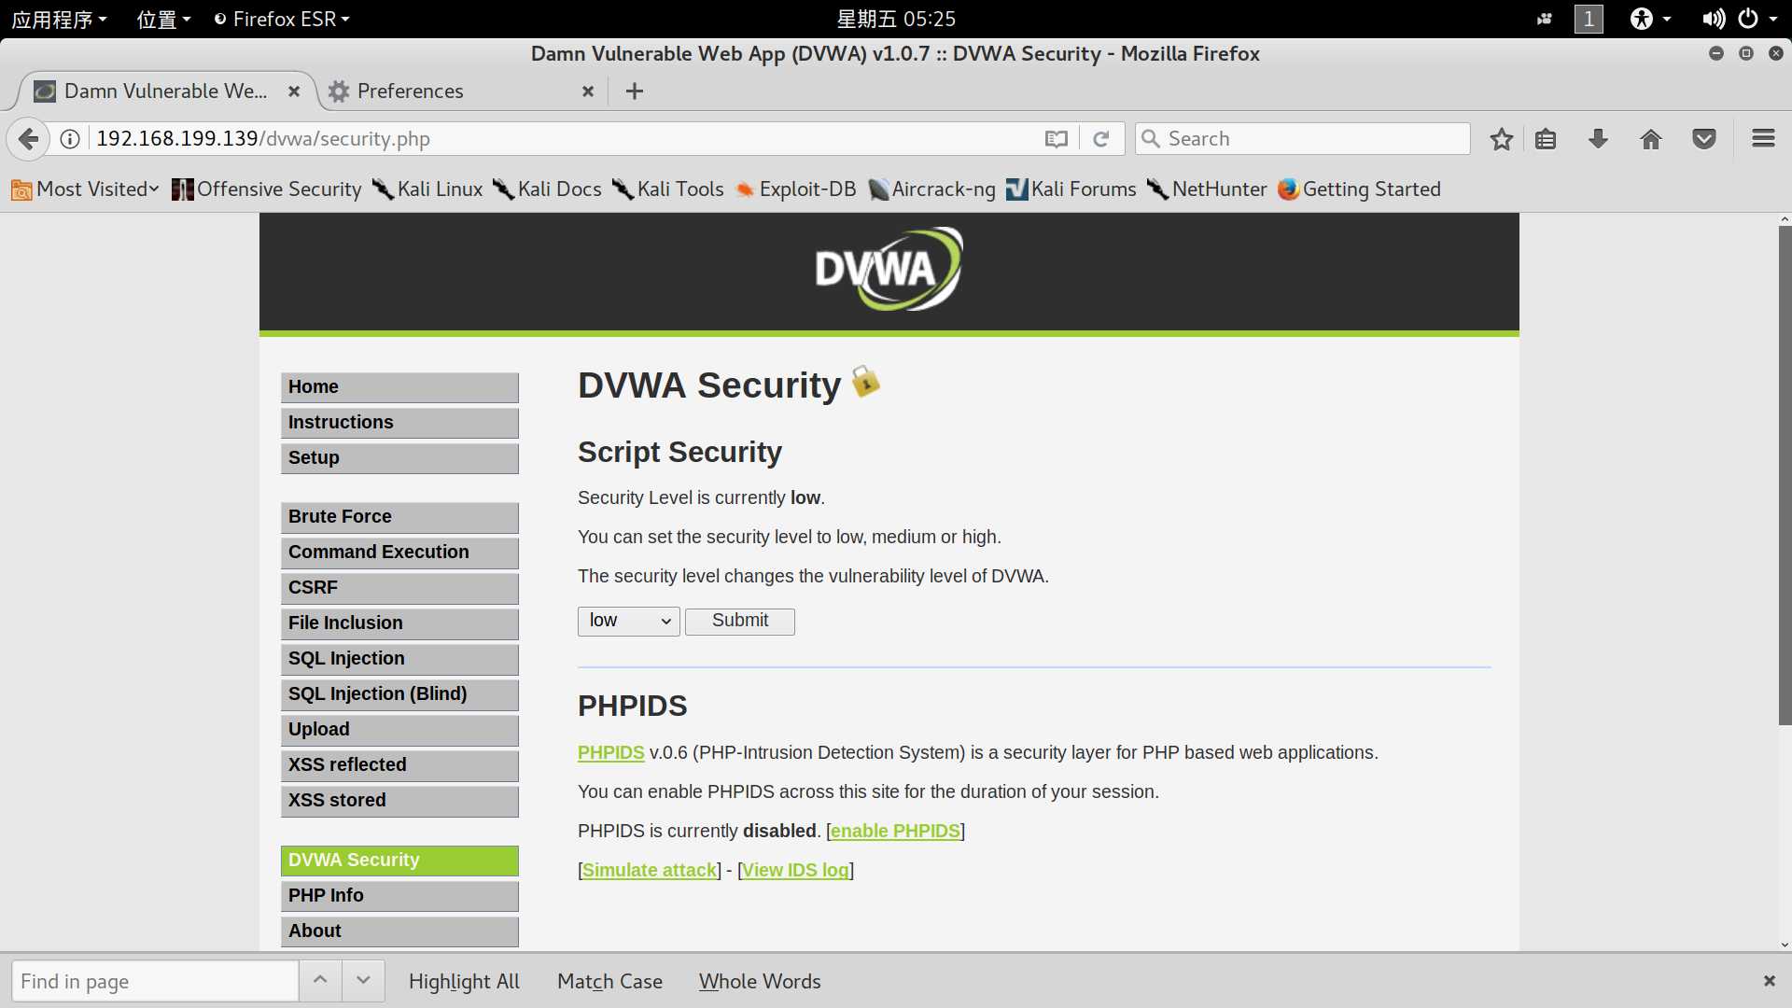
Task: Click the View IDS log link
Action: pyautogui.click(x=796, y=869)
